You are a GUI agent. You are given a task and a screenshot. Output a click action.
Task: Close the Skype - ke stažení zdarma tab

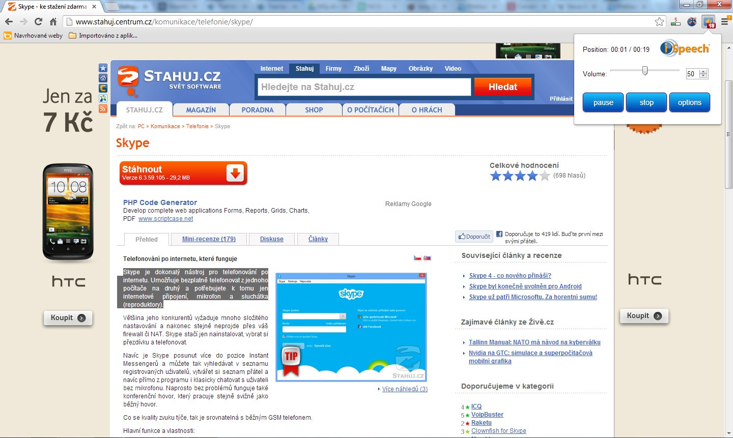(x=94, y=7)
